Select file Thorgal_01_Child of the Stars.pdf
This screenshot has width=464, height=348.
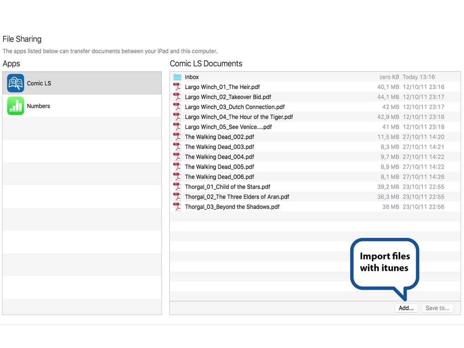pyautogui.click(x=227, y=187)
